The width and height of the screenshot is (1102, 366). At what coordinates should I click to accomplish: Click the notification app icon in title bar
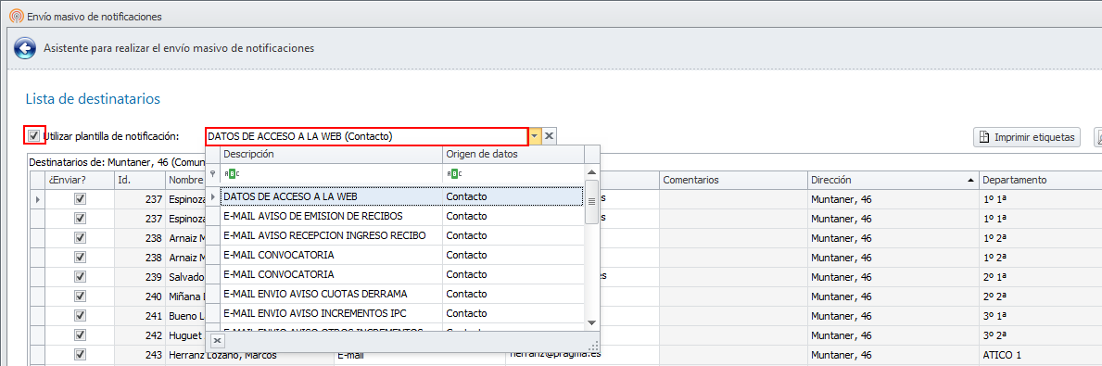pyautogui.click(x=16, y=16)
